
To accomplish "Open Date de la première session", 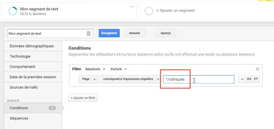I will (33, 77).
